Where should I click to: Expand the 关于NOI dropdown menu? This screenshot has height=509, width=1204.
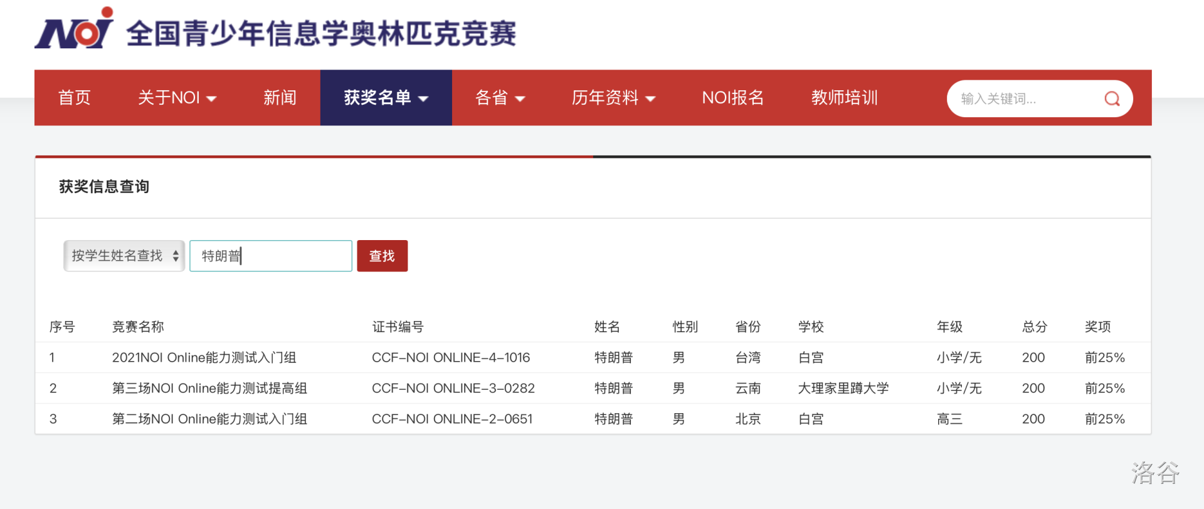coord(177,98)
